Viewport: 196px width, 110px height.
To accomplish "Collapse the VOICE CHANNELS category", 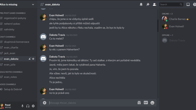I will coord(8,84).
